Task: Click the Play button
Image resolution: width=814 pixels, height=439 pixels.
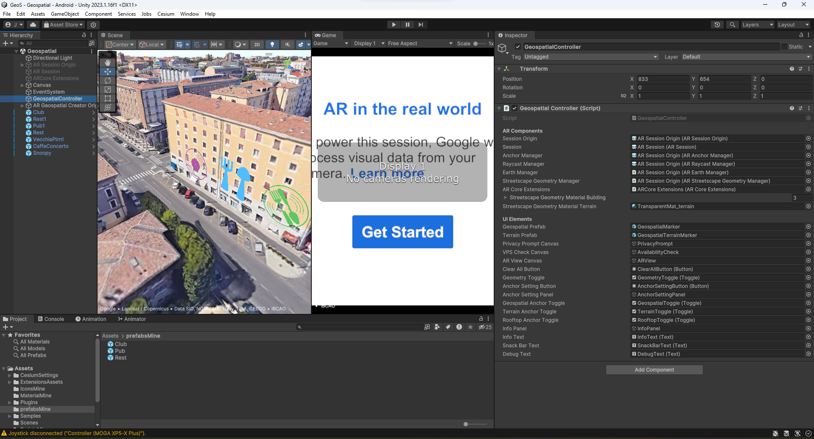Action: tap(394, 25)
